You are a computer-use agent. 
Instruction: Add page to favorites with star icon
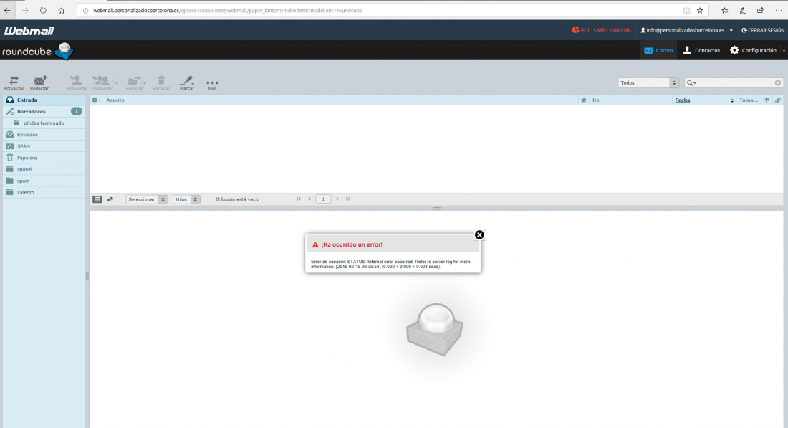point(700,10)
